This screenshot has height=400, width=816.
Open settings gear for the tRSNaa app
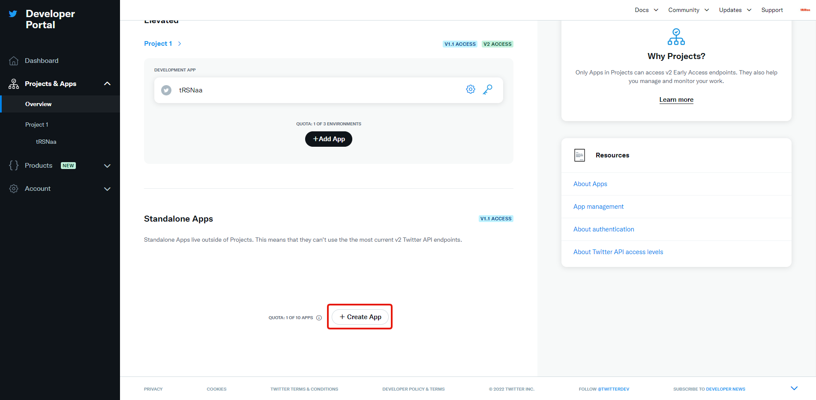point(470,89)
